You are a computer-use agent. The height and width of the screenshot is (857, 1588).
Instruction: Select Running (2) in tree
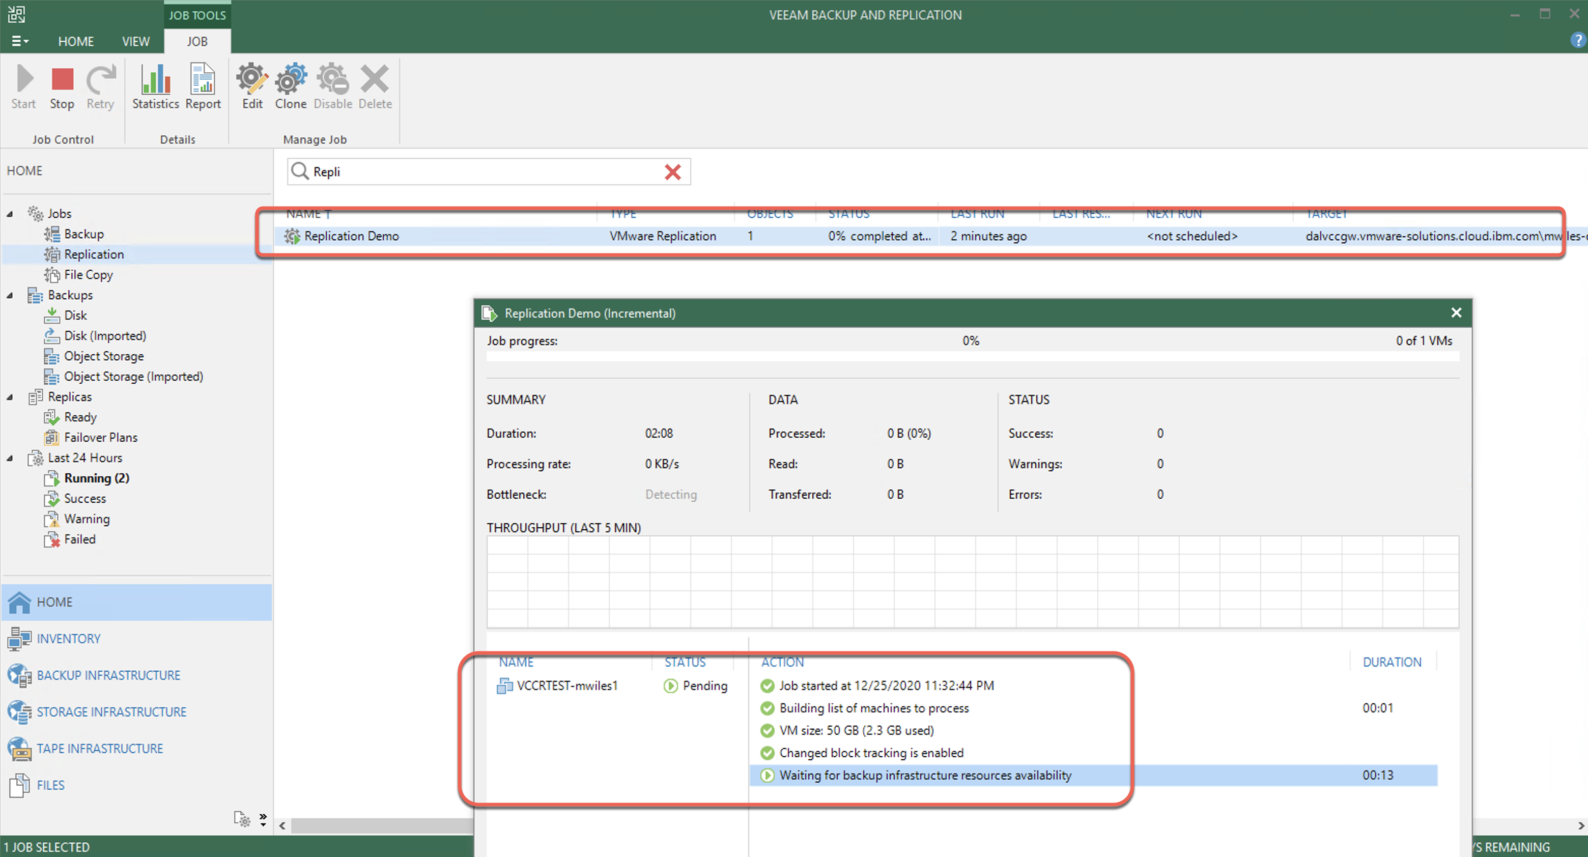(x=96, y=478)
